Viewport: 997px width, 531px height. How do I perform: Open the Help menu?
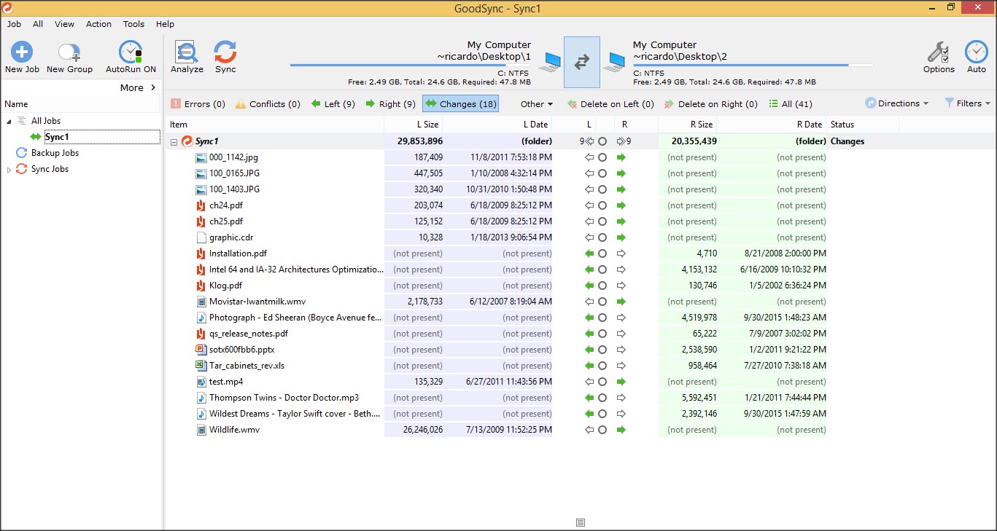[165, 24]
